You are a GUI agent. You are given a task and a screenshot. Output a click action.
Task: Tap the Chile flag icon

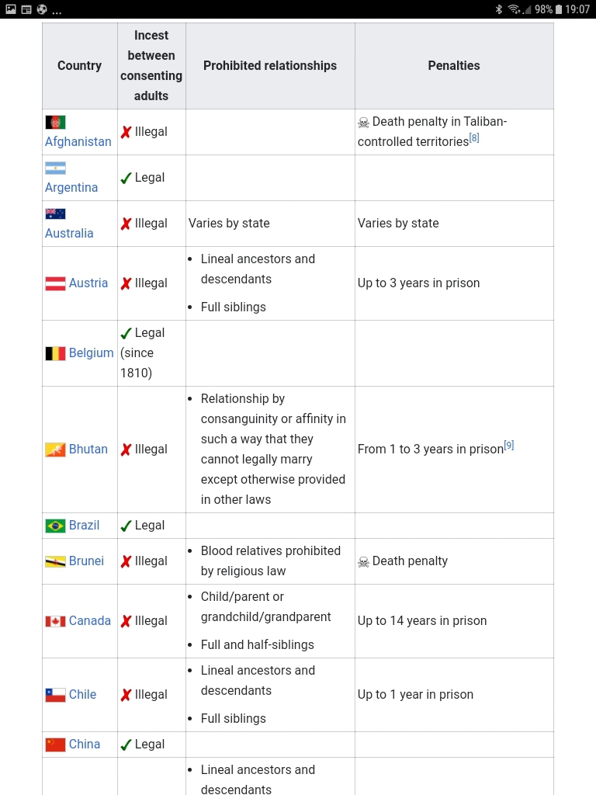[55, 695]
